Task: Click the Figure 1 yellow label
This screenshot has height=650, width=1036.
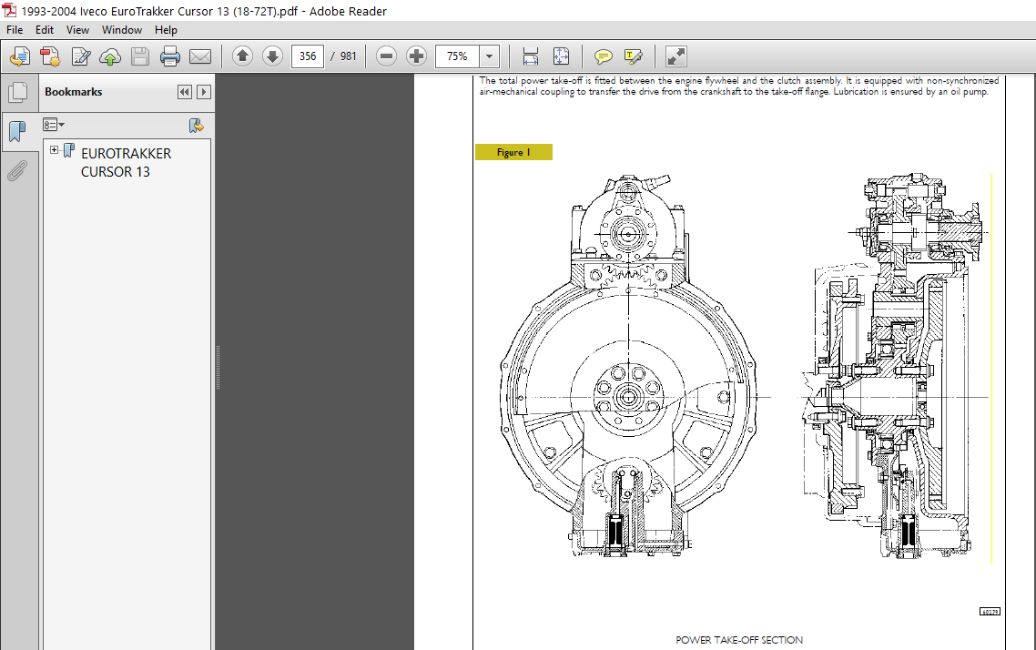Action: pyautogui.click(x=513, y=152)
